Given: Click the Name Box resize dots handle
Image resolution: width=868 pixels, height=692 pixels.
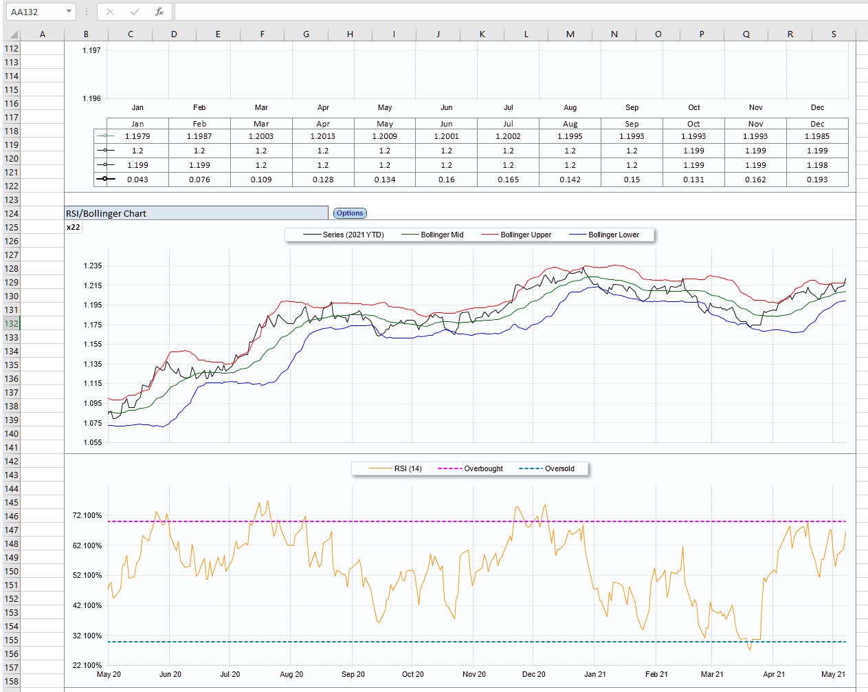Looking at the screenshot, I should click(87, 12).
